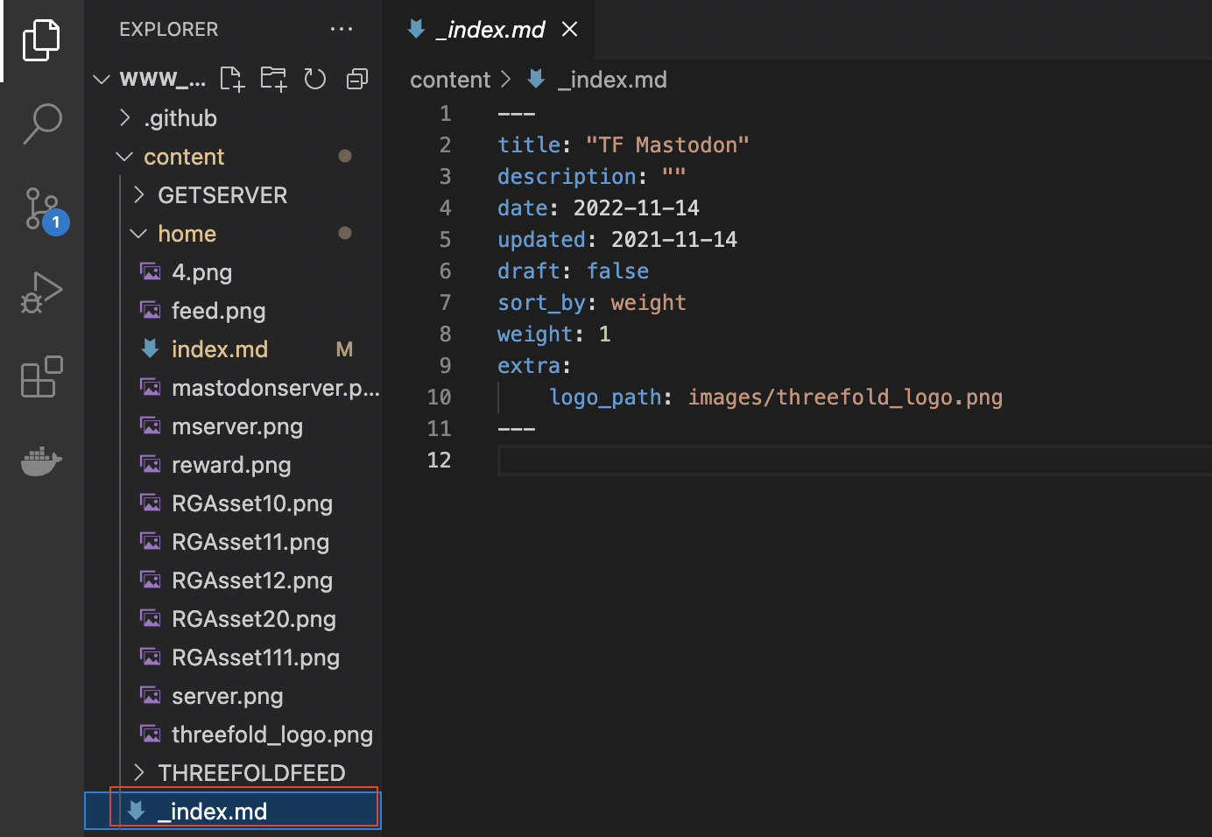Click the New File icon in Explorer

coord(232,79)
